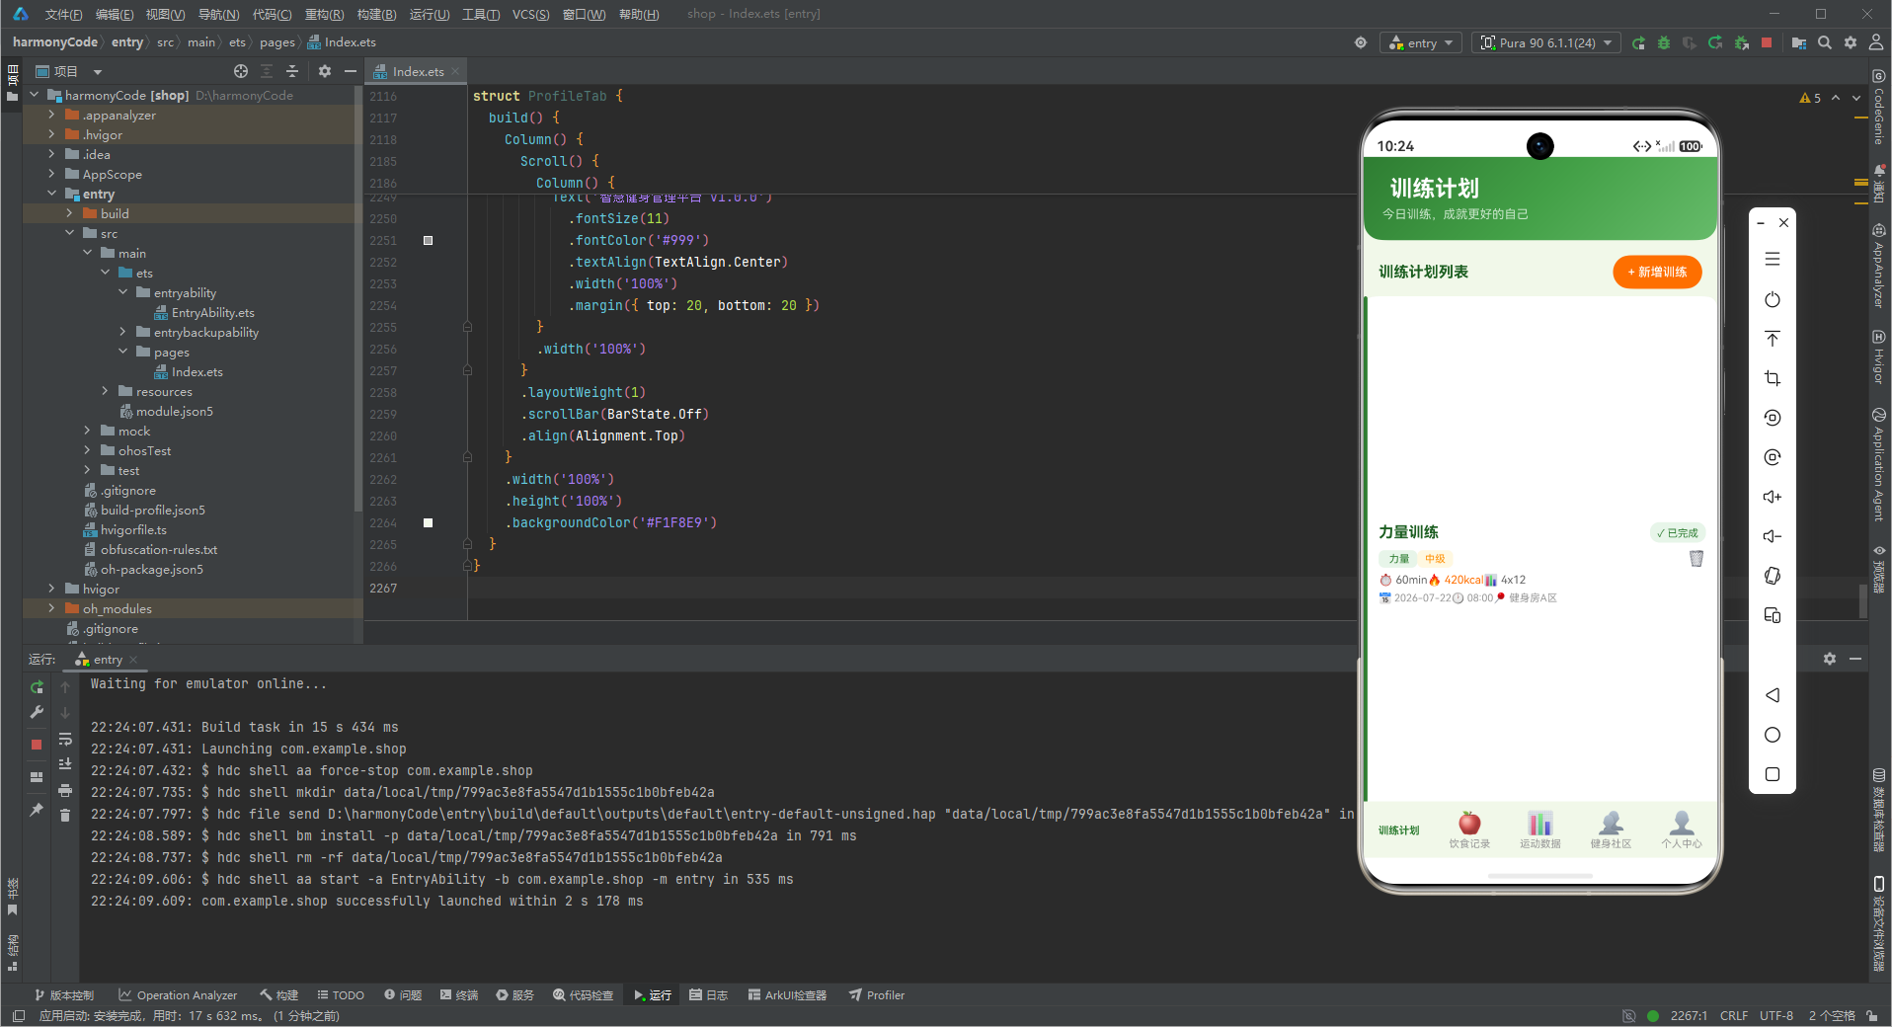Click emulator back navigation triangle
The height and width of the screenshot is (1027, 1892).
pyautogui.click(x=1773, y=695)
